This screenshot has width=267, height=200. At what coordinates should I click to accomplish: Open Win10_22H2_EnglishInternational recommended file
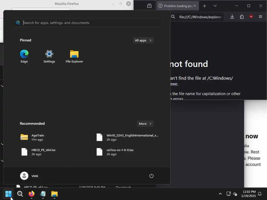(x=127, y=137)
